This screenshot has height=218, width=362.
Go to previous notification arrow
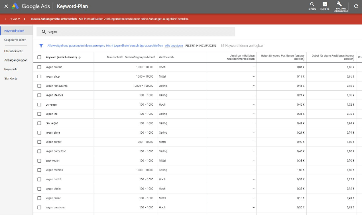coord(5,19)
